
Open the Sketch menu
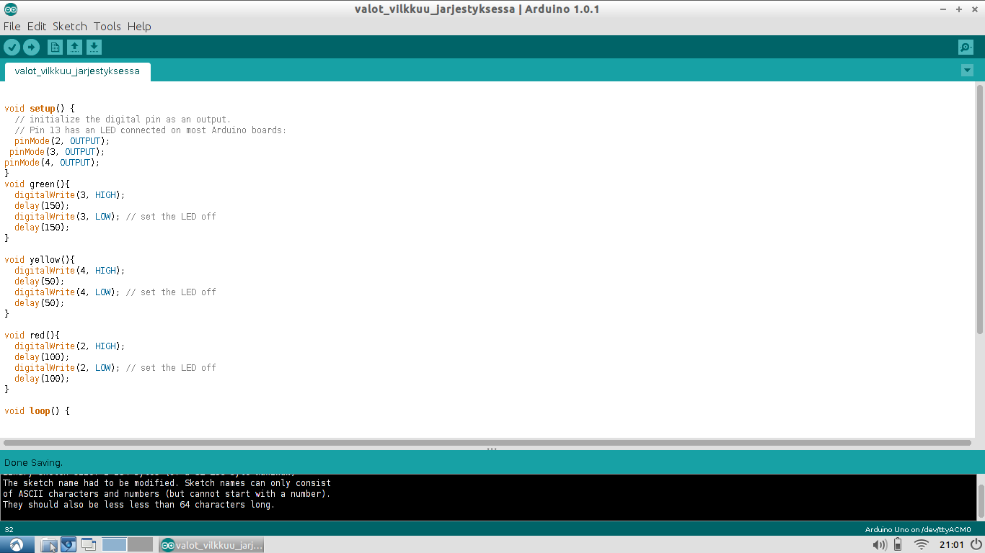pos(70,26)
